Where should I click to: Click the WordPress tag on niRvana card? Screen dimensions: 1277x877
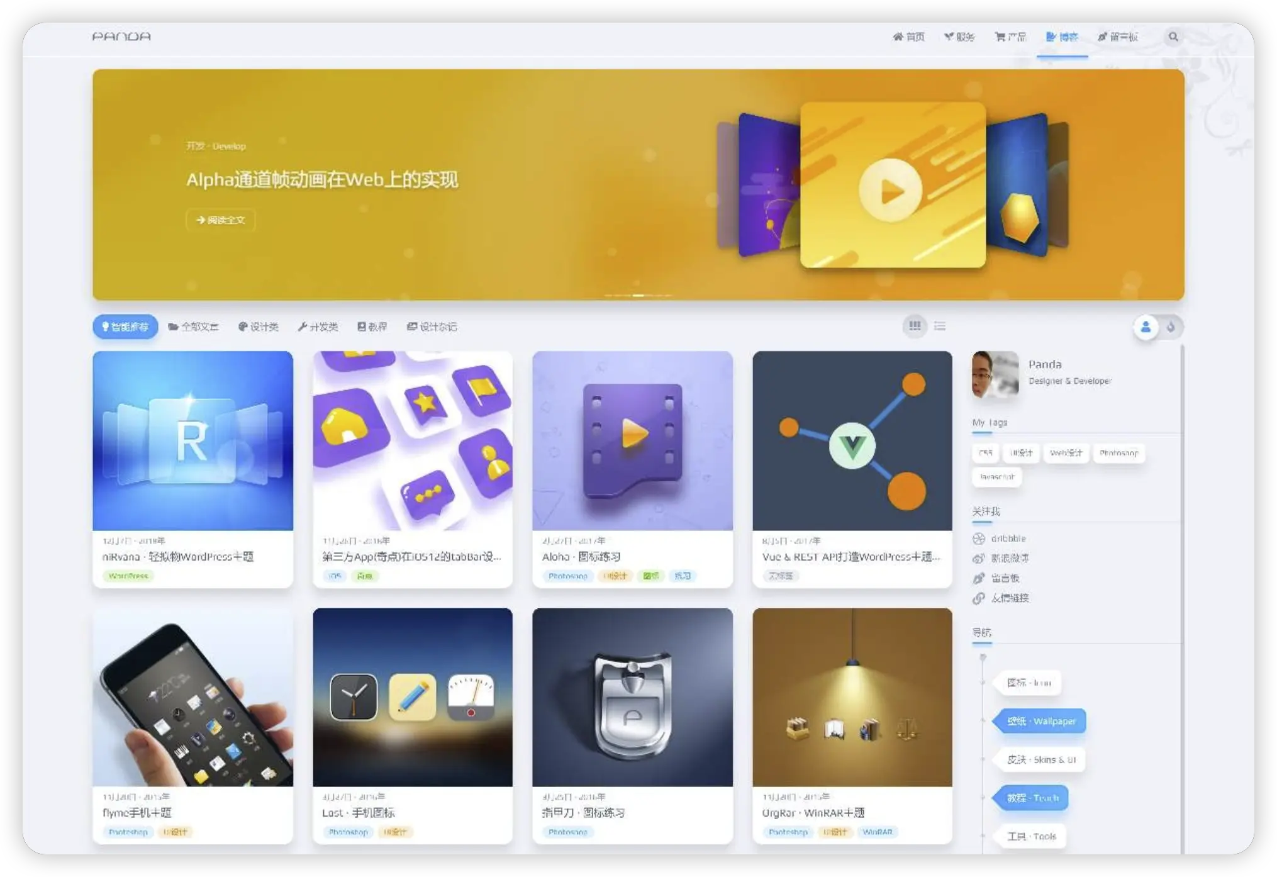(x=128, y=576)
